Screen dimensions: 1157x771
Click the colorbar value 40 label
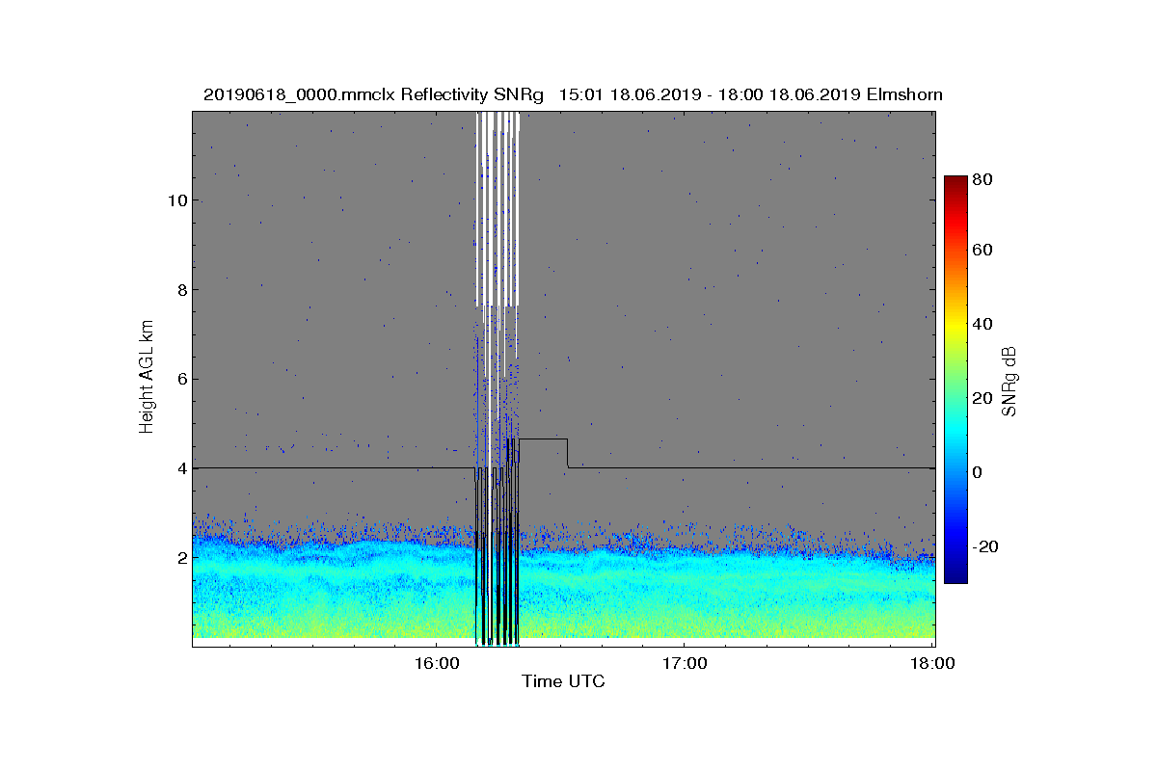coord(983,324)
